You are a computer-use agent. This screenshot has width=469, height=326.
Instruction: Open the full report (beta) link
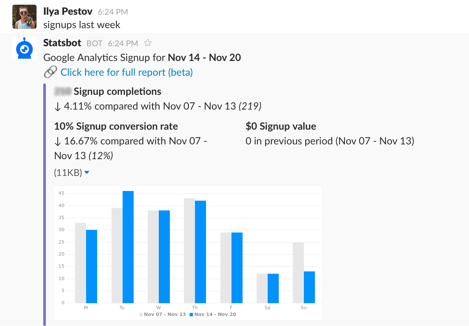tap(126, 72)
